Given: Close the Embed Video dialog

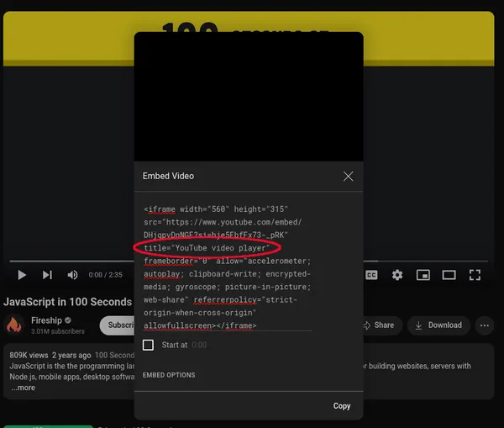Looking at the screenshot, I should pyautogui.click(x=348, y=176).
